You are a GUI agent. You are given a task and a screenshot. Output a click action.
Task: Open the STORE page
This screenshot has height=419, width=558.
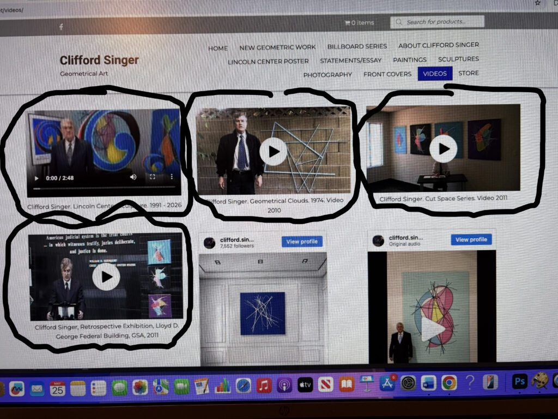point(468,73)
